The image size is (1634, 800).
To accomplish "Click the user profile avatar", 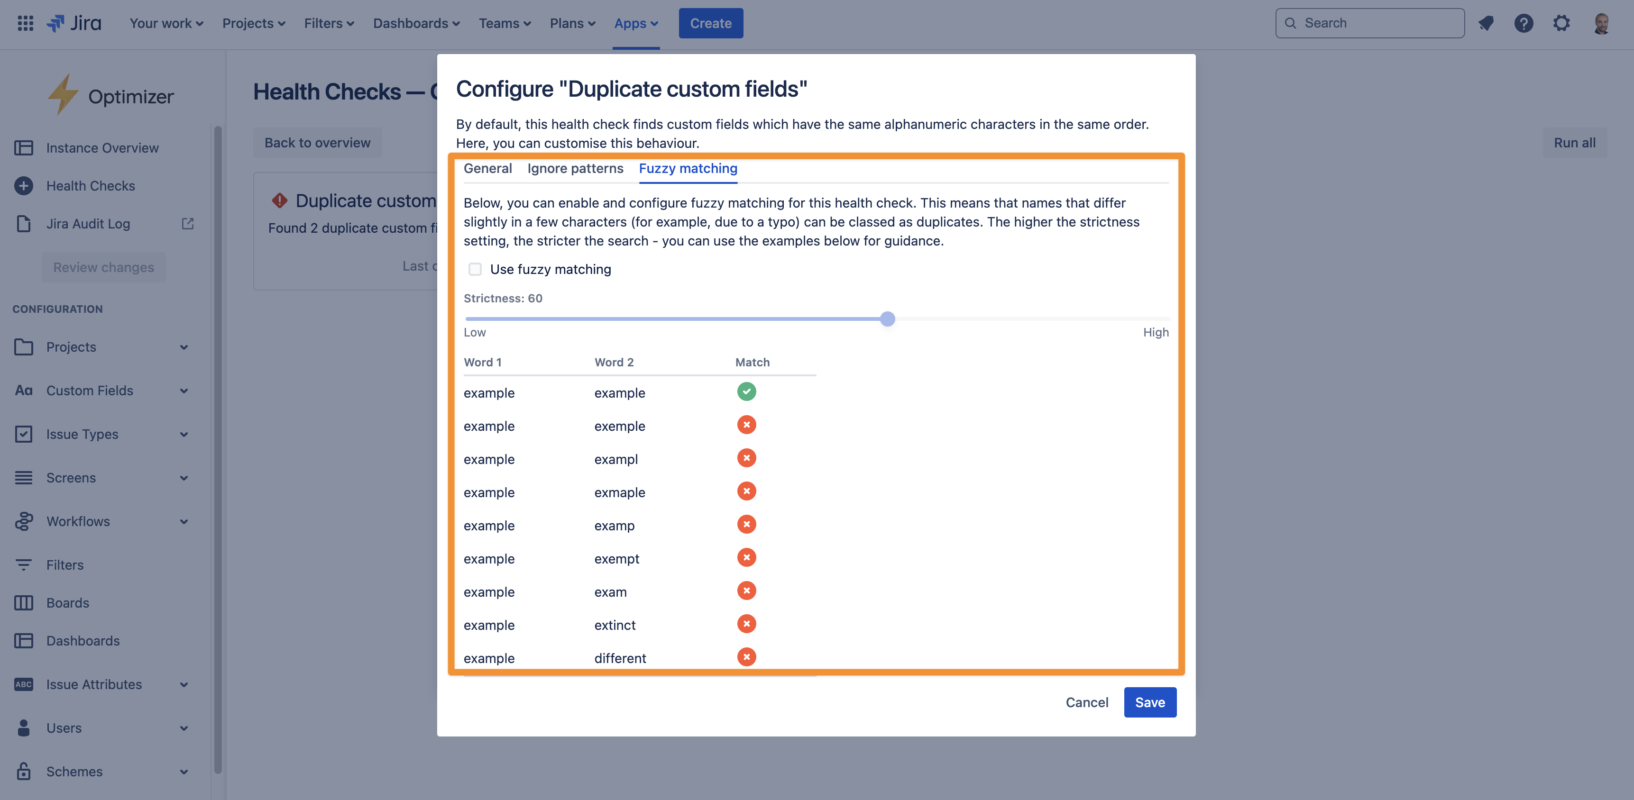I will [x=1602, y=23].
